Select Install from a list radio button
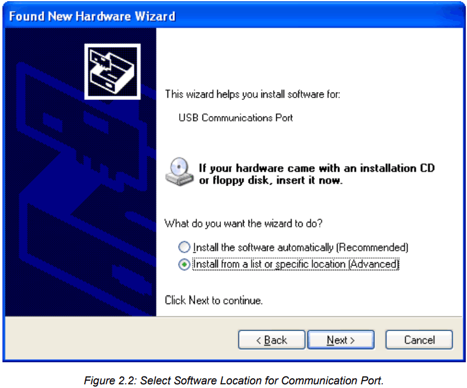The width and height of the screenshot is (467, 388). 184,264
